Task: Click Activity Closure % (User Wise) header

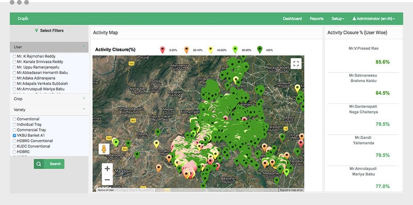Action: pyautogui.click(x=357, y=32)
